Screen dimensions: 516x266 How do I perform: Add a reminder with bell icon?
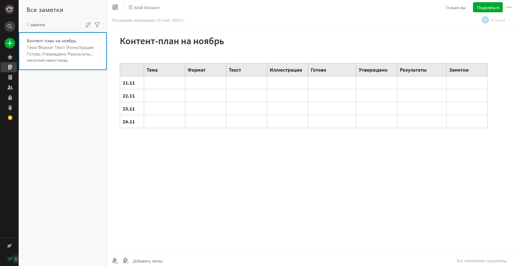[x=115, y=261]
